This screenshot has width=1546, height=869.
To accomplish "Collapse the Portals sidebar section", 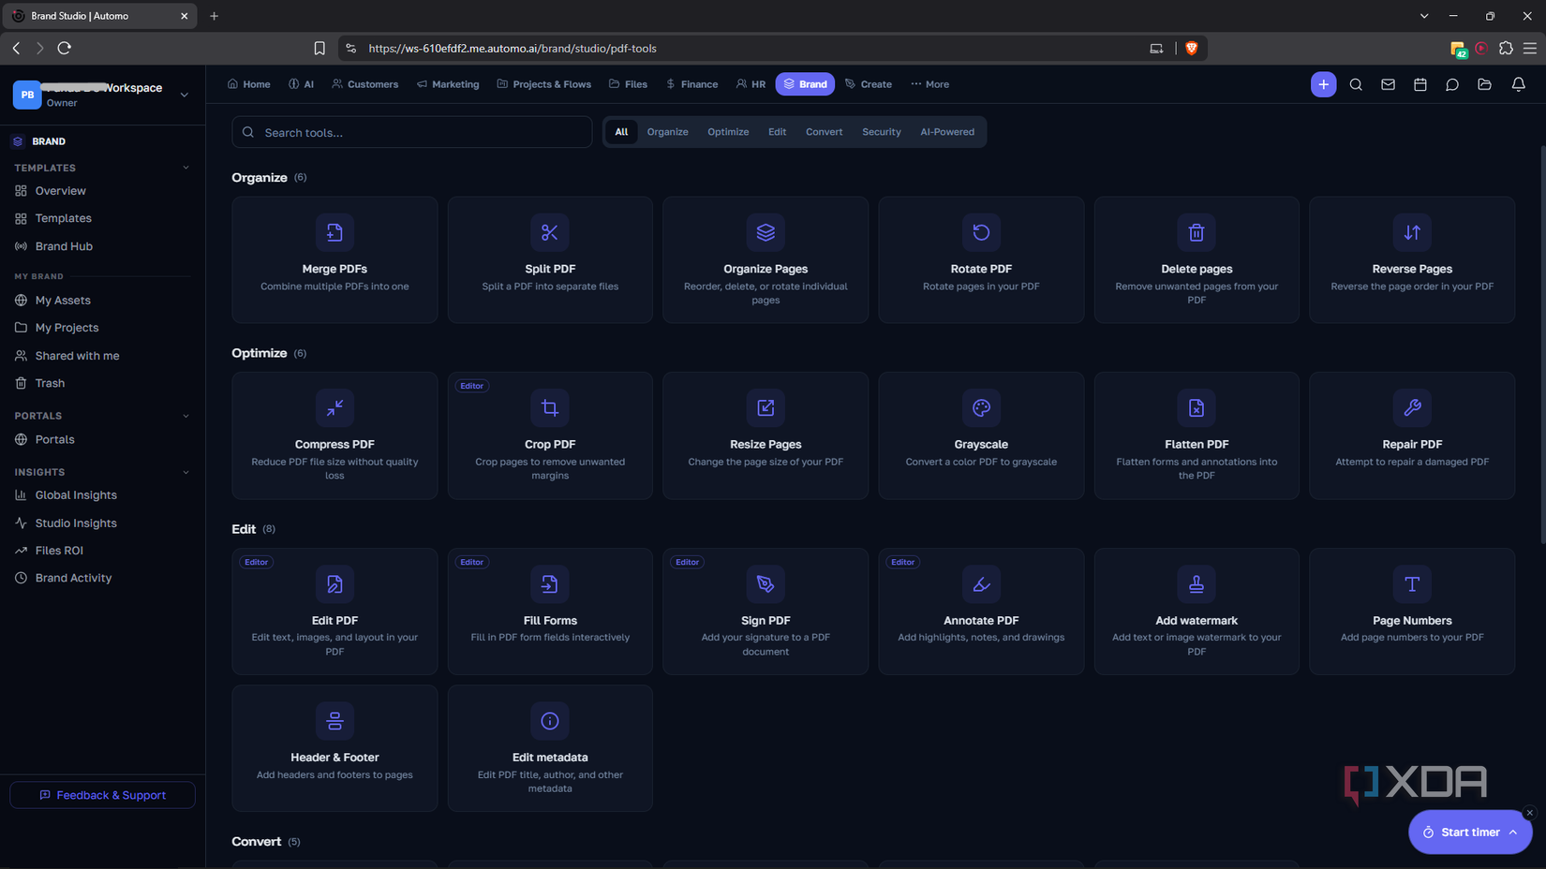I will pos(186,416).
